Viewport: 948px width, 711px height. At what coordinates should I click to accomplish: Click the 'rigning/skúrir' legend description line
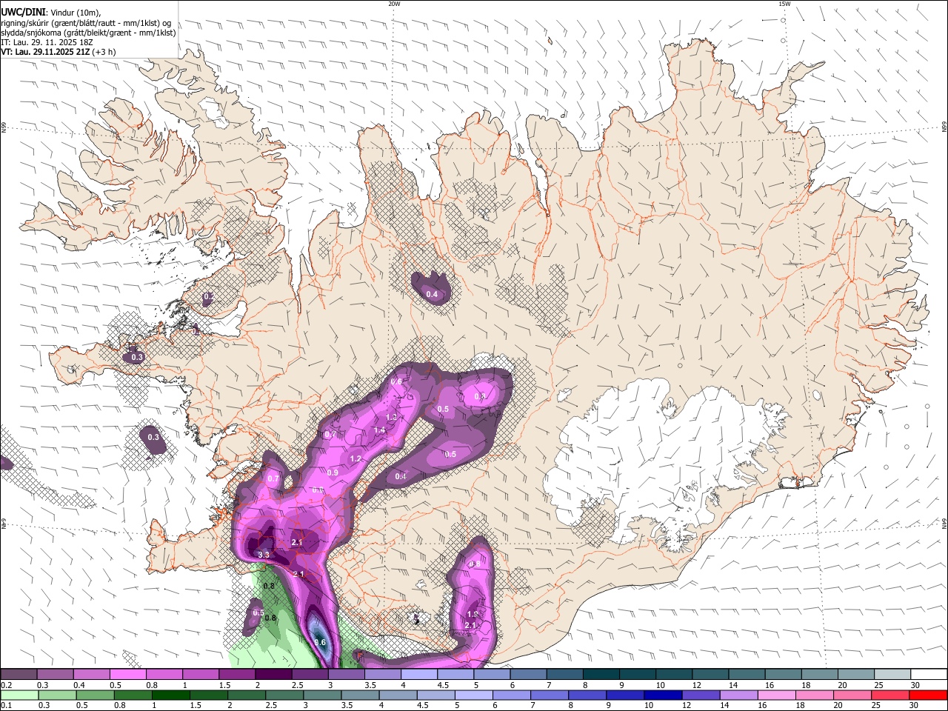tap(86, 23)
